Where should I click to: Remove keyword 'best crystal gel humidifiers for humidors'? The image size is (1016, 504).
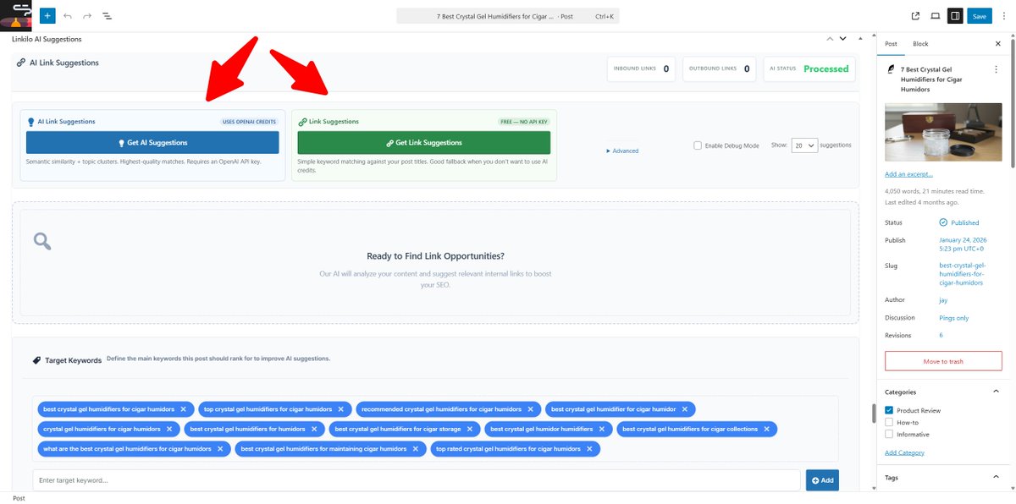tap(313, 429)
